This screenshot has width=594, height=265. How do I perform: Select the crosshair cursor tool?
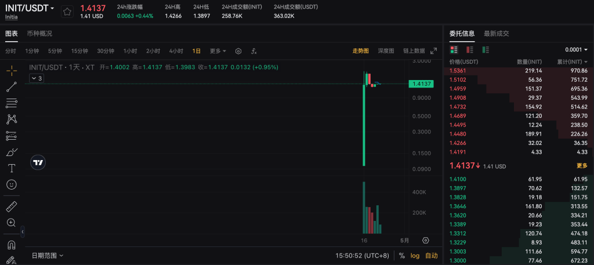point(12,70)
